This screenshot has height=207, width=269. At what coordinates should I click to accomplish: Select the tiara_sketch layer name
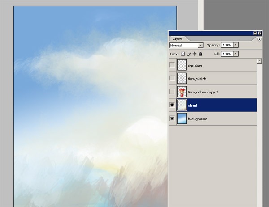click(x=197, y=79)
